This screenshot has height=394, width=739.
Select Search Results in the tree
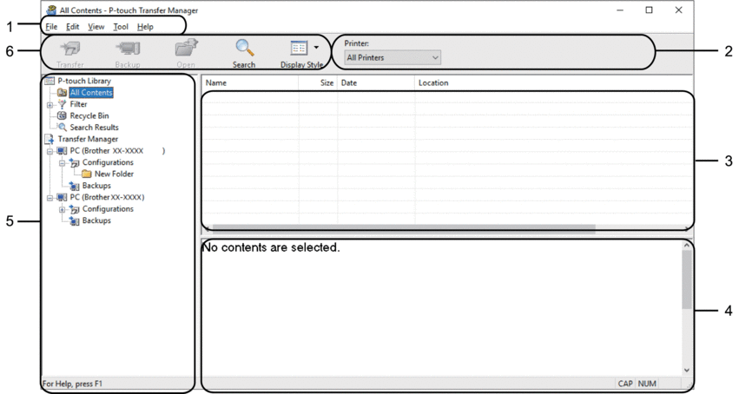point(94,128)
